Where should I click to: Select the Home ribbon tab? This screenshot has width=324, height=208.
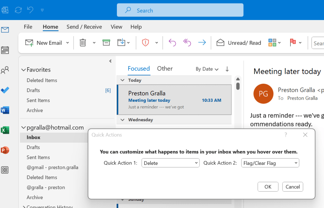coord(50,27)
